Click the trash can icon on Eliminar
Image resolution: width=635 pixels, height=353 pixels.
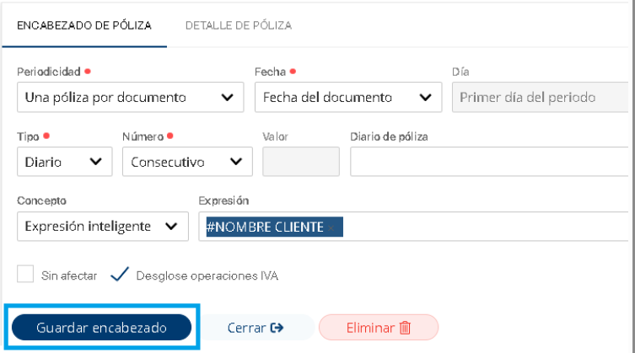point(405,328)
